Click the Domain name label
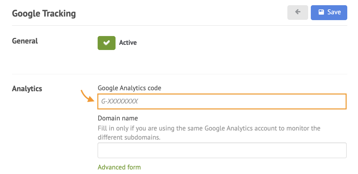This screenshot has width=358, height=174. click(x=118, y=118)
